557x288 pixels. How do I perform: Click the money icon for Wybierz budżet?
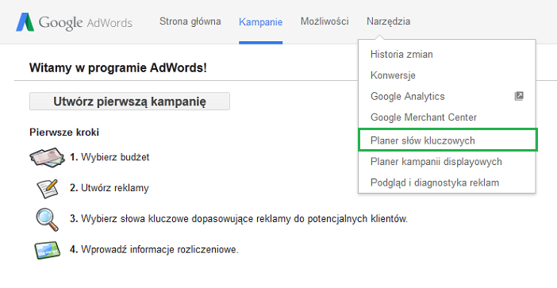click(47, 157)
